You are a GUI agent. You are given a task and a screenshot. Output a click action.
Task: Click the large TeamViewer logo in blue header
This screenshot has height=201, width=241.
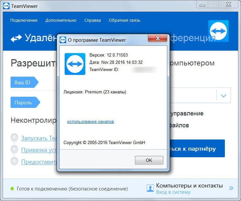pos(218,31)
